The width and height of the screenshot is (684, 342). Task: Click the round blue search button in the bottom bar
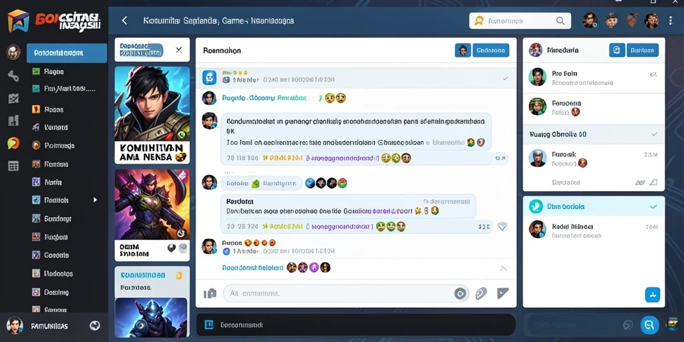click(x=649, y=325)
